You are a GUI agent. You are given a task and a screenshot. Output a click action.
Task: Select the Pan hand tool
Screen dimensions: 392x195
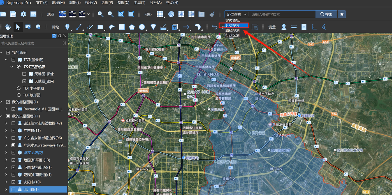coord(8,27)
